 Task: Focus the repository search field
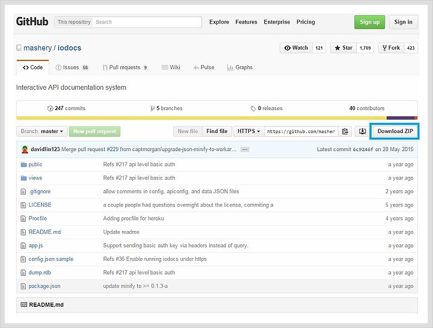(x=147, y=22)
